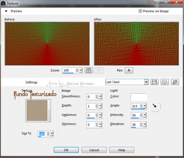
Task: Open the Zoom value slider dropdown
Action: coord(80,70)
